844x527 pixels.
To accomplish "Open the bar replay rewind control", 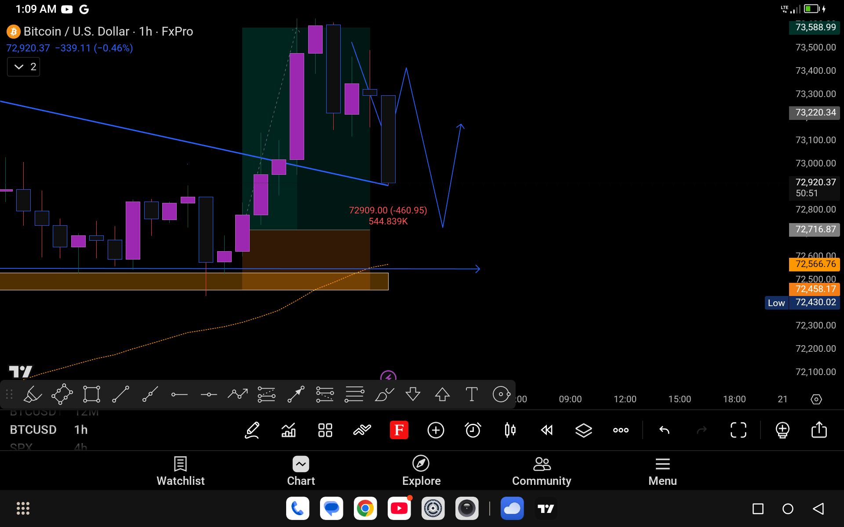I will (x=546, y=430).
